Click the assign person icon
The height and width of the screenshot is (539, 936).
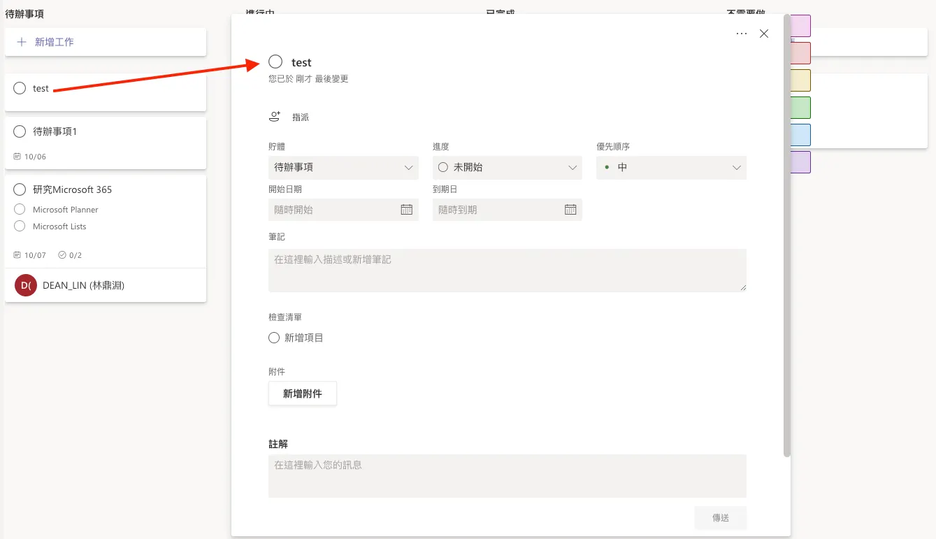coord(275,117)
